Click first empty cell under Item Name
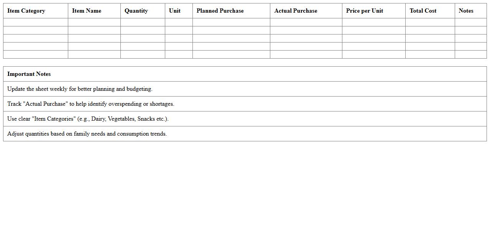This screenshot has width=490, height=249. pos(94,22)
